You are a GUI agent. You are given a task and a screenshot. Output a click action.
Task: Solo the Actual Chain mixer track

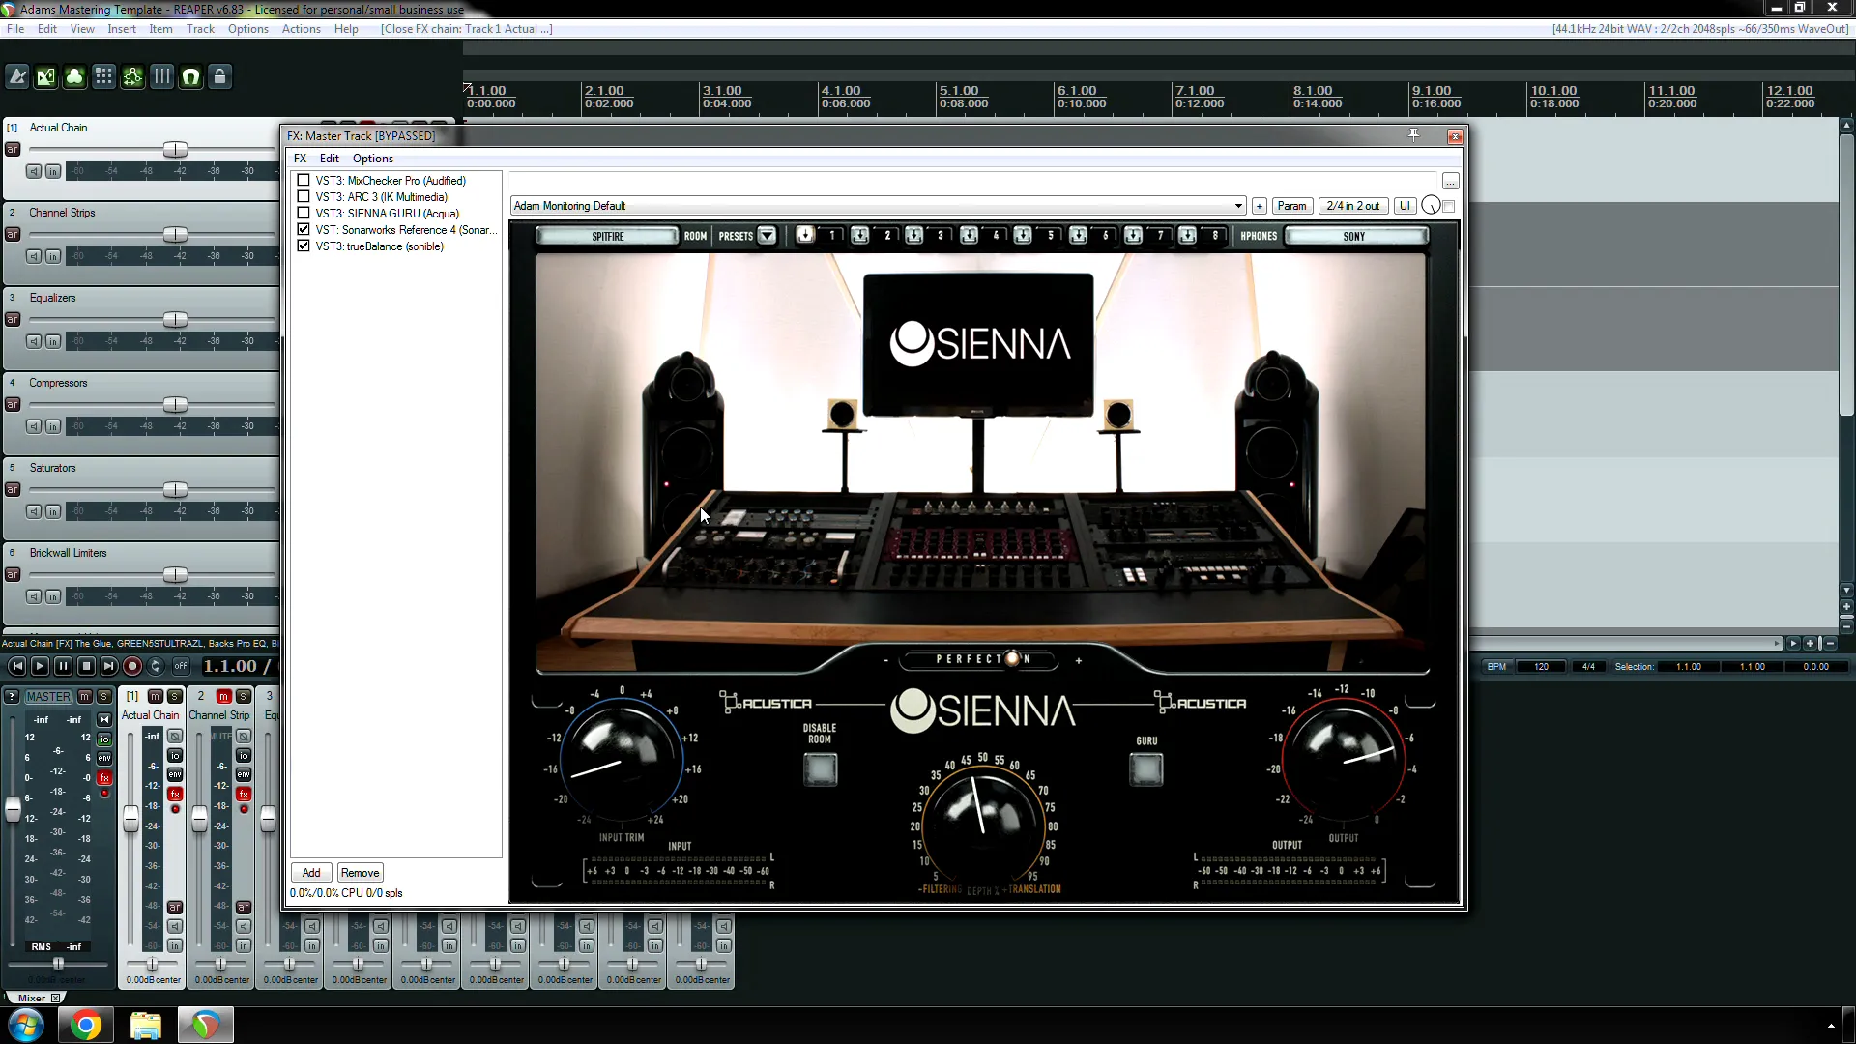click(x=175, y=696)
